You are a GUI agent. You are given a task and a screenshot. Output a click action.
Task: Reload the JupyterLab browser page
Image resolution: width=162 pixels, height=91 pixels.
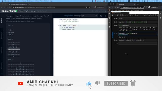click(115, 7)
